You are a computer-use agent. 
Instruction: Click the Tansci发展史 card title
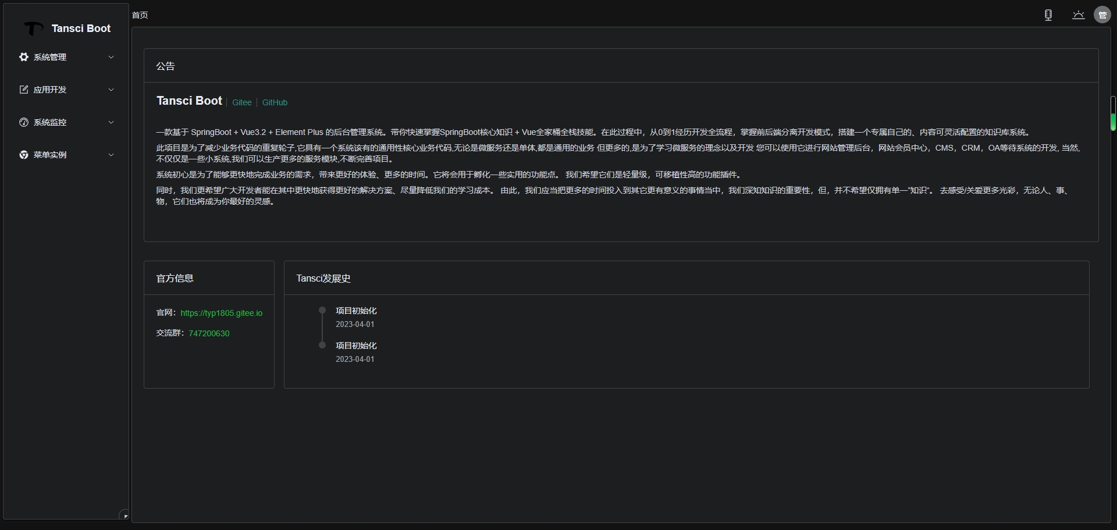323,278
